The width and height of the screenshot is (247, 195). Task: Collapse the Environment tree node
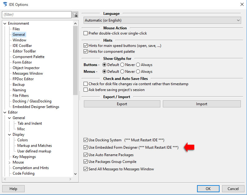[5, 23]
